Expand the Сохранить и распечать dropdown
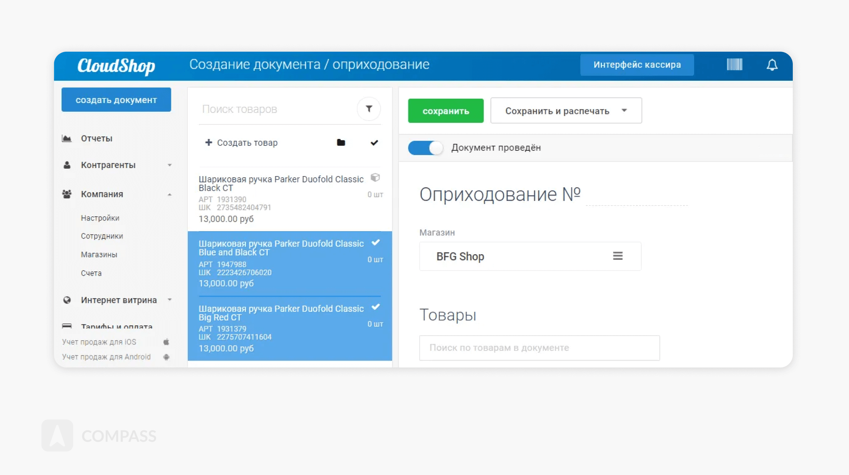 [624, 111]
